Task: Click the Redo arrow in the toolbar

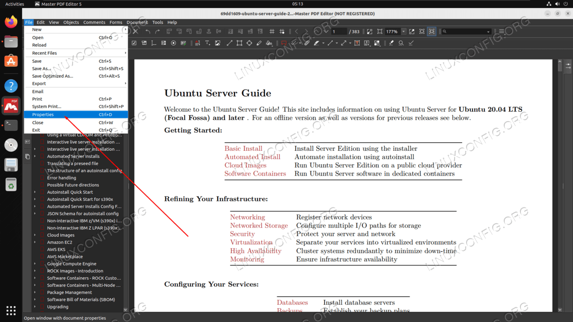Action: tap(158, 31)
